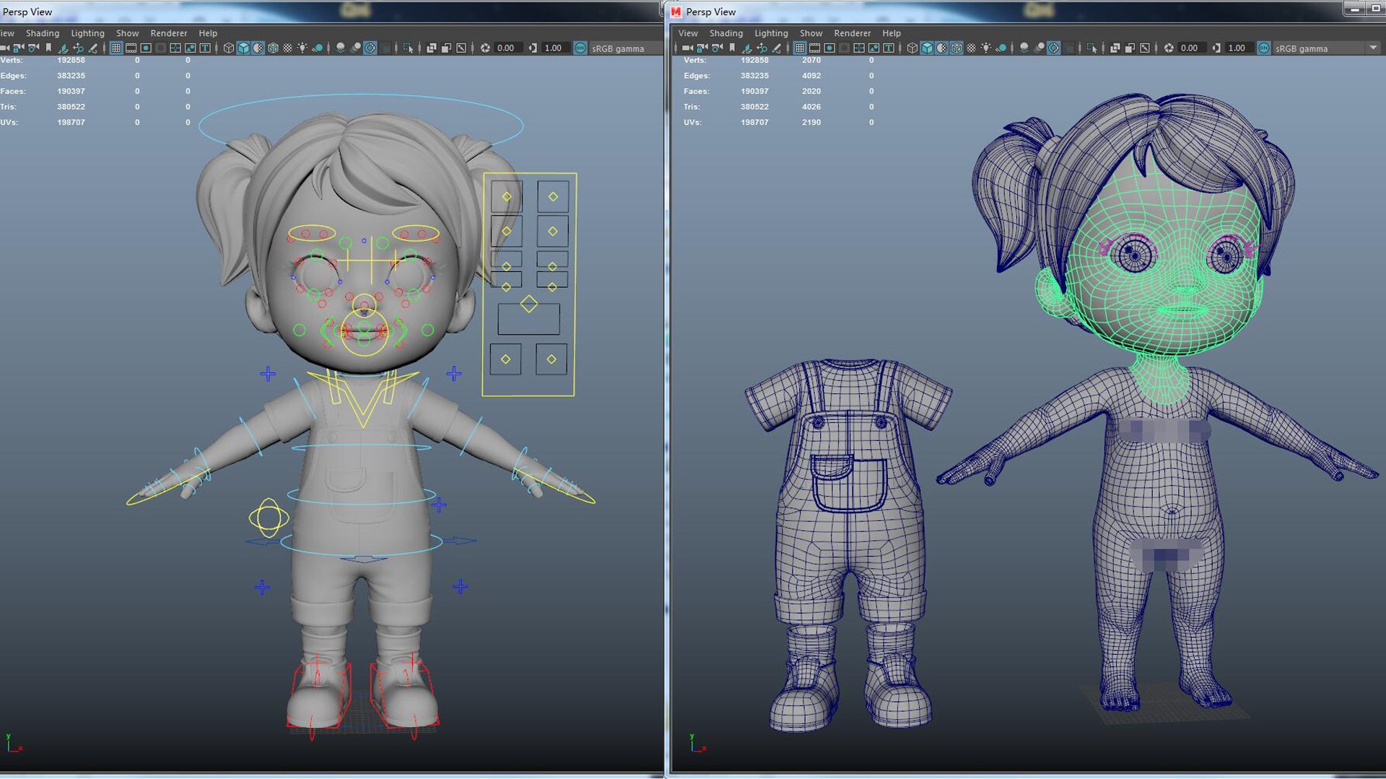Toggle color management ON icon in left panel
The image size is (1386, 779).
(580, 48)
